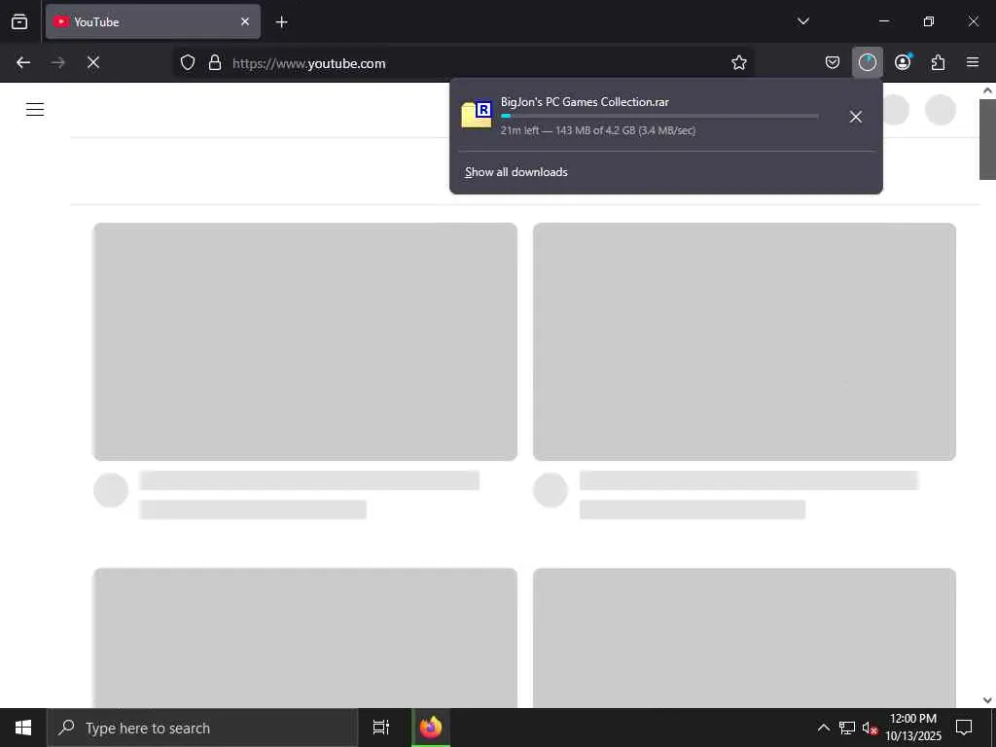This screenshot has width=996, height=747.
Task: Open tracking protection shield icon
Action: coord(188,62)
